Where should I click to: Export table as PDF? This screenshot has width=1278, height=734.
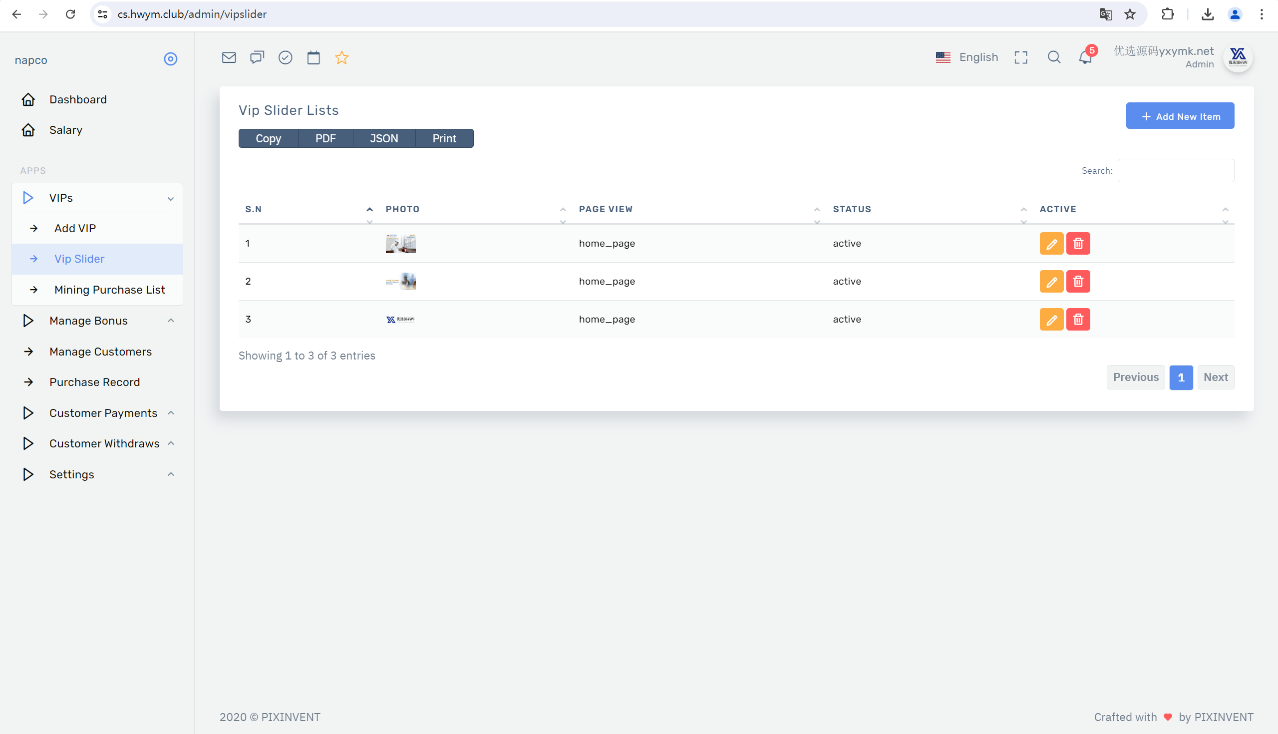[x=325, y=138]
